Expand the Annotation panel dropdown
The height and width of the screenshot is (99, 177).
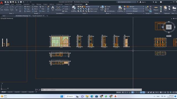pos(60,13)
